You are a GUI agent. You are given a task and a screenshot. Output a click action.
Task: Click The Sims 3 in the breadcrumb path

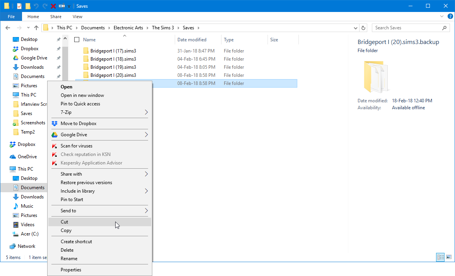[163, 28]
